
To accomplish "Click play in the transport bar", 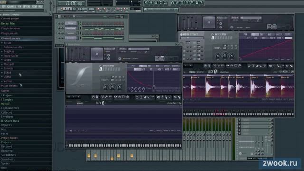I will tap(65, 9).
